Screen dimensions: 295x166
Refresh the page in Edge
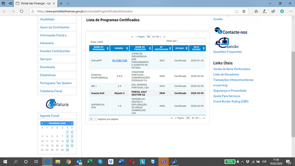(22, 11)
